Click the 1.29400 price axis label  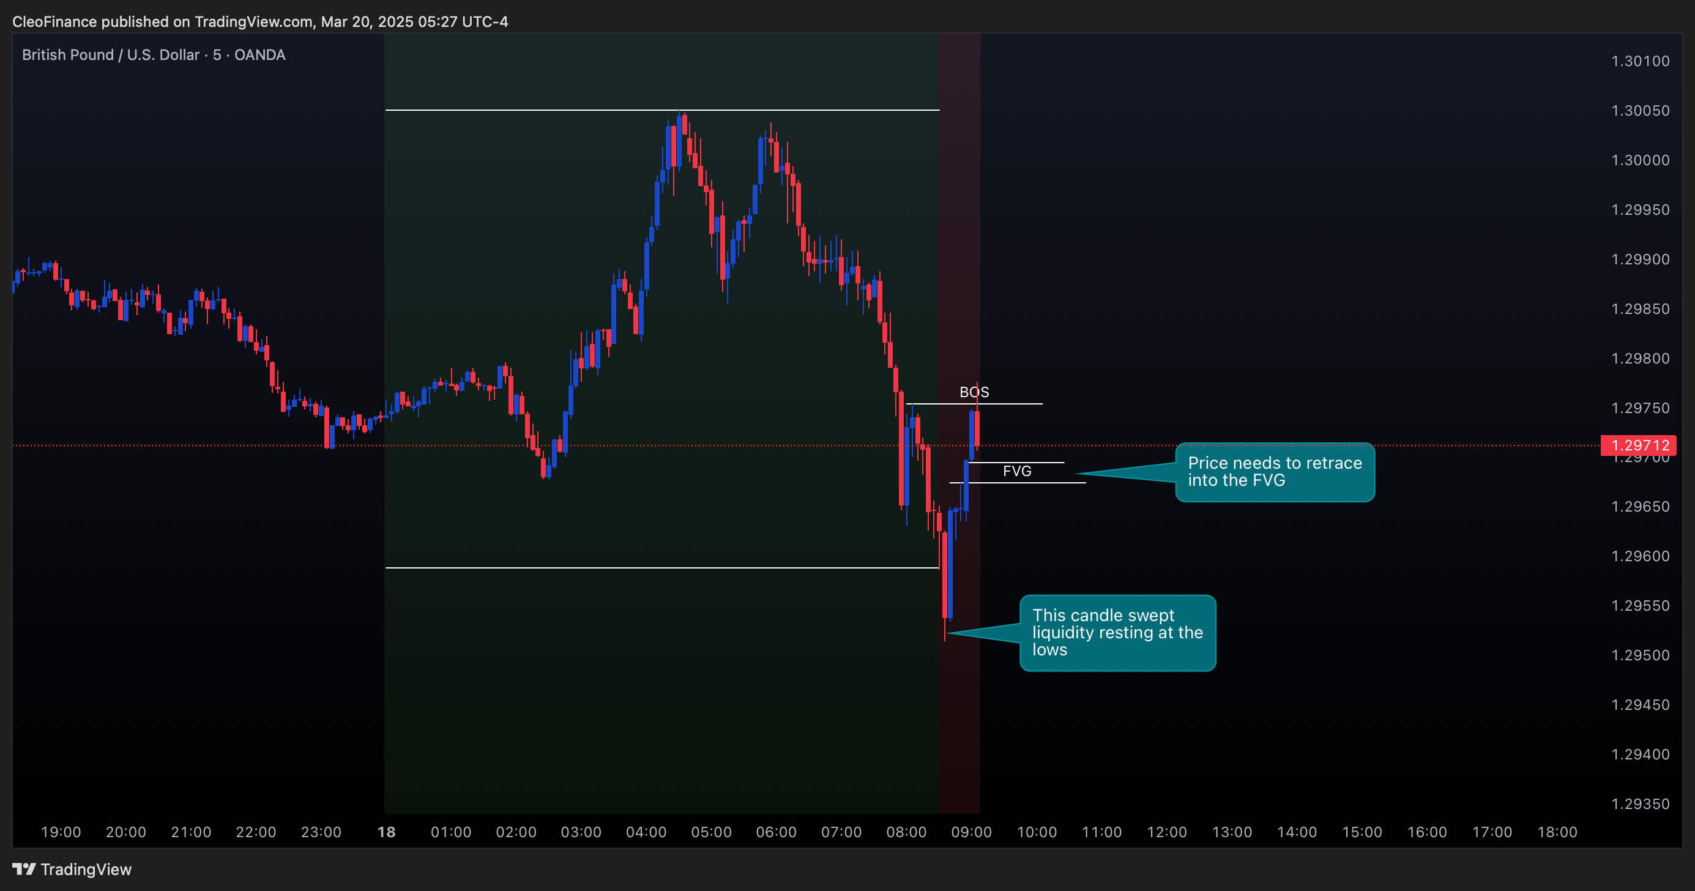tap(1640, 754)
